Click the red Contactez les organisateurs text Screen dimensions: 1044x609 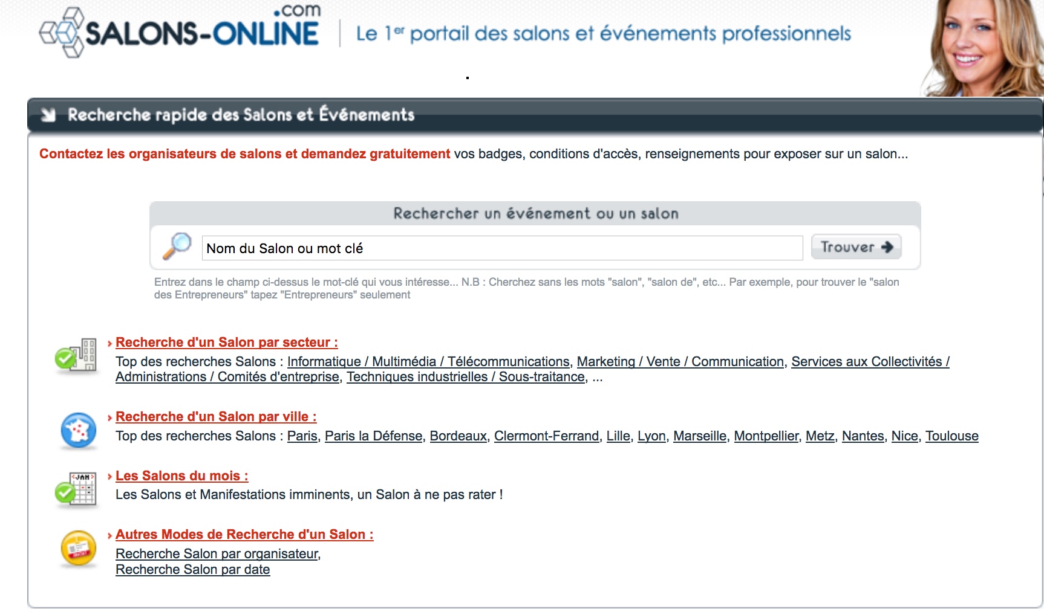pos(244,154)
